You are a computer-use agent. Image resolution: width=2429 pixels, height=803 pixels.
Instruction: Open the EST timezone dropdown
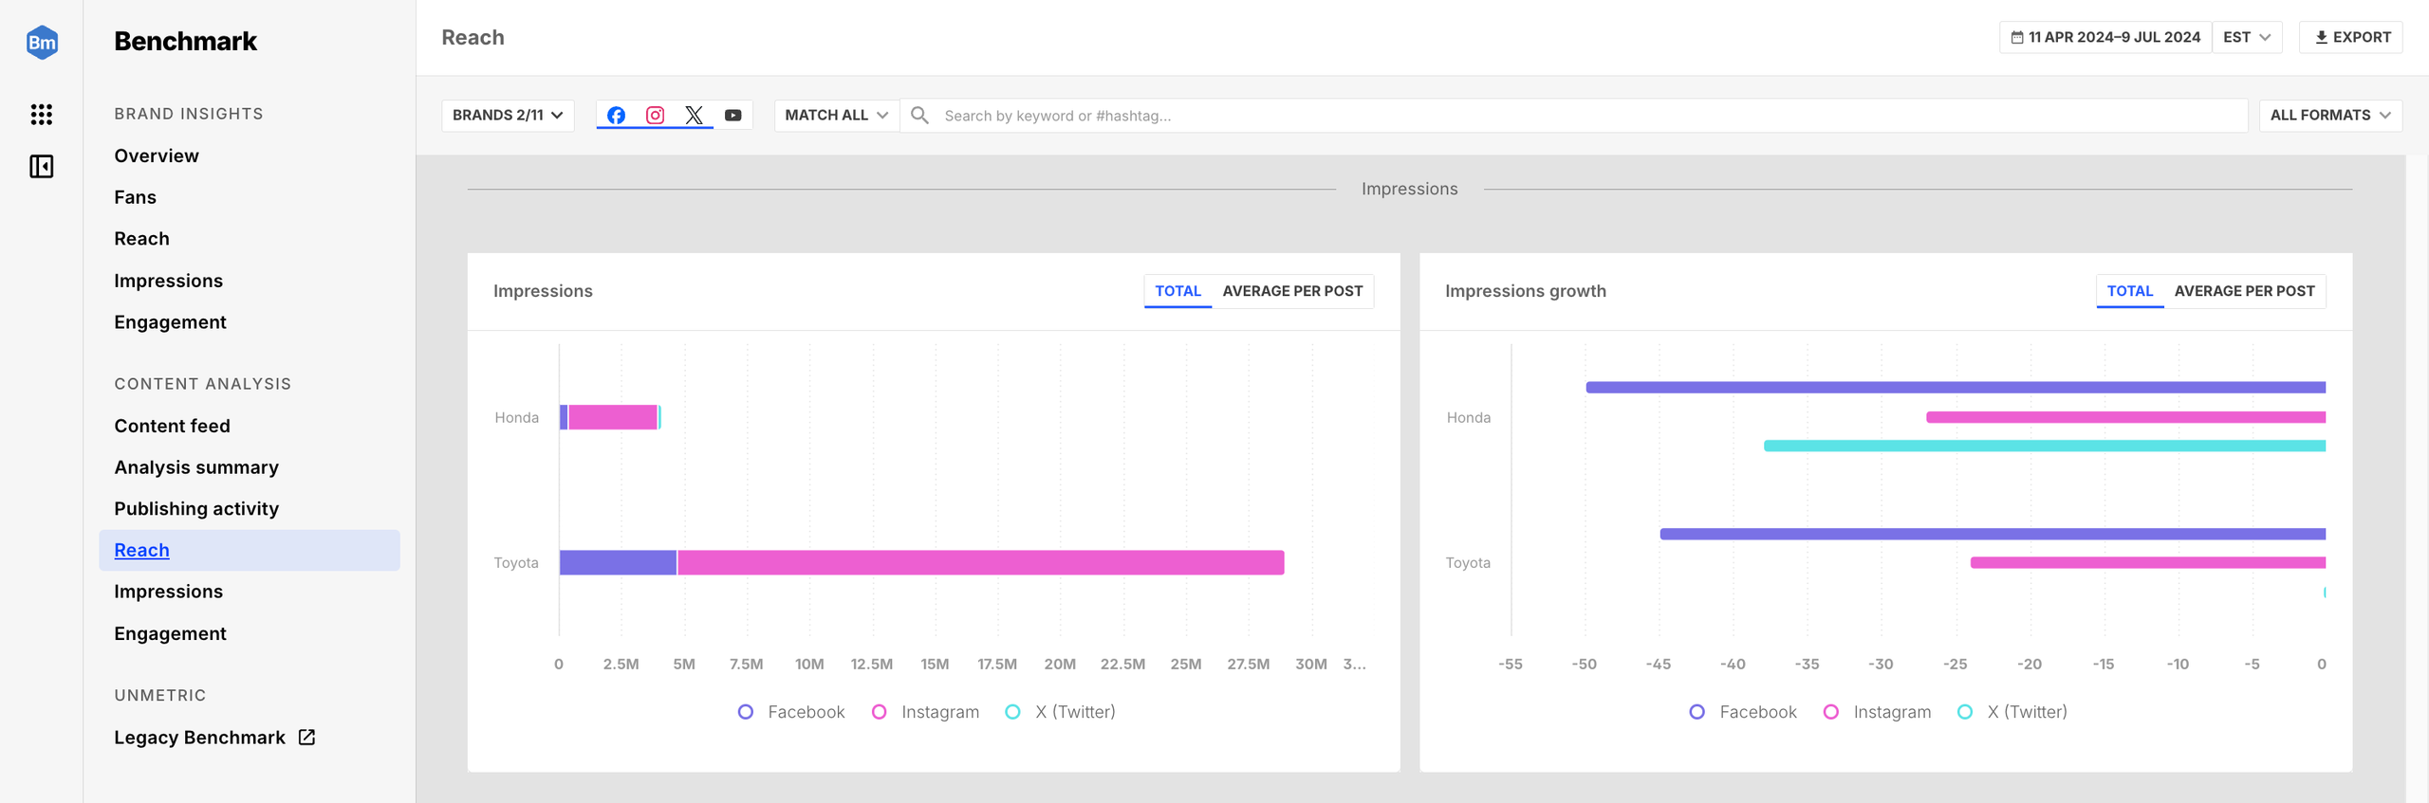pyautogui.click(x=2247, y=38)
